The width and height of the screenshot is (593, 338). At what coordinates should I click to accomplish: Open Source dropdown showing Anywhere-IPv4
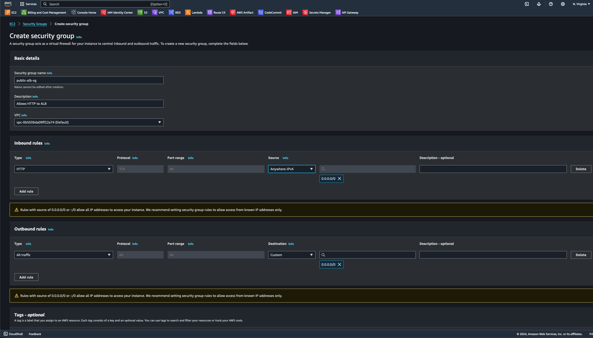(x=292, y=169)
